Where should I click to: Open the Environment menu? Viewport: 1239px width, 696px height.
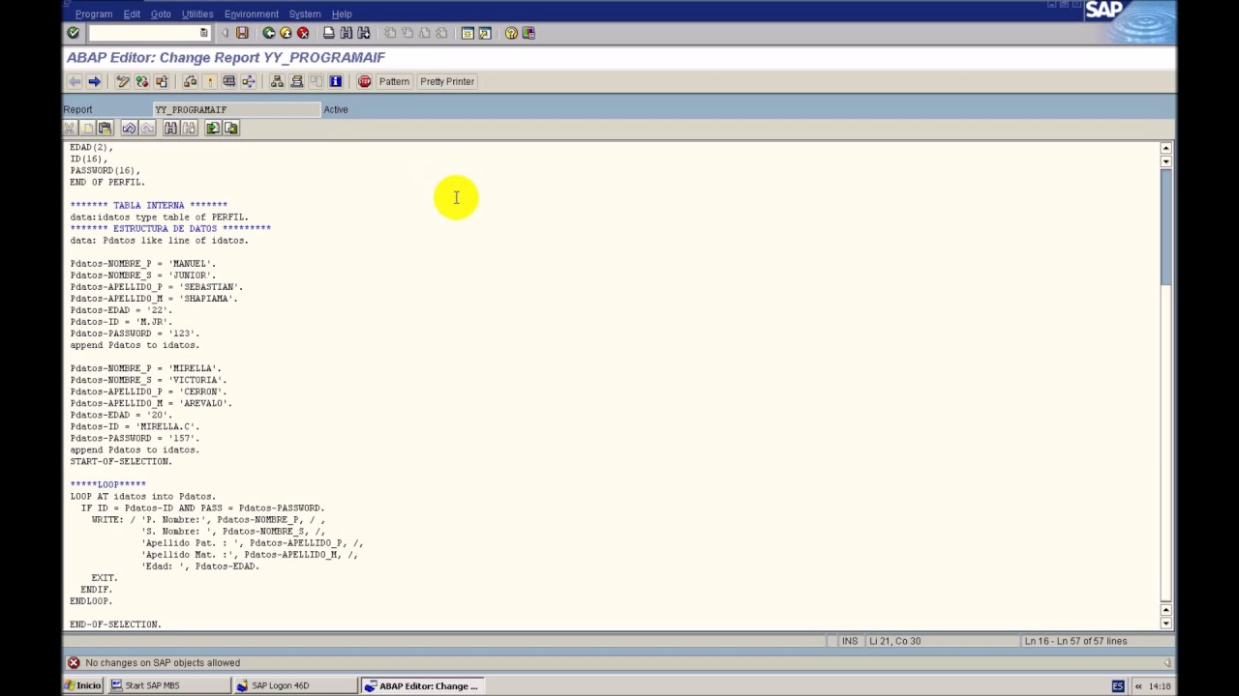tap(252, 14)
